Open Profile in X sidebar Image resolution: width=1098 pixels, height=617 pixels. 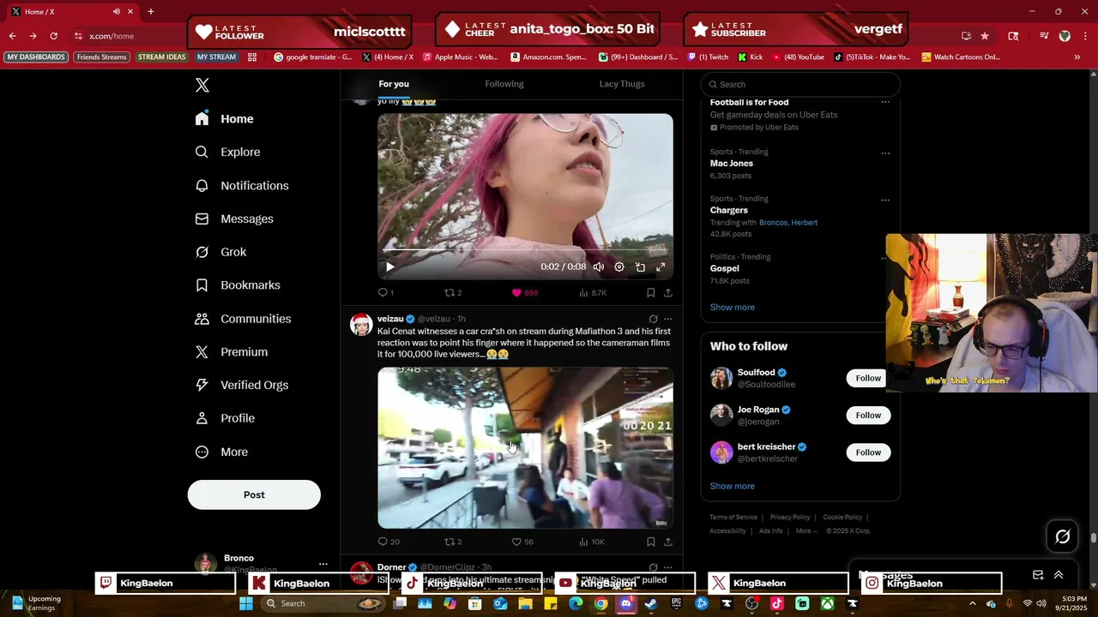tap(225, 418)
